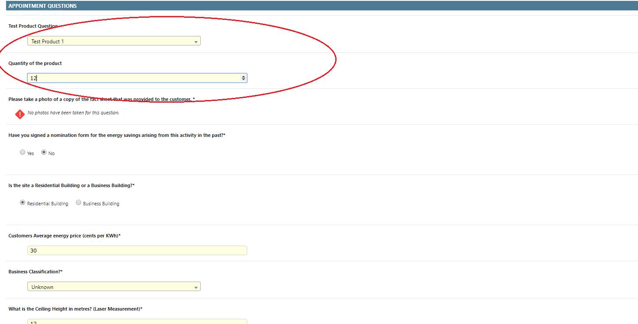Expand the Business Classification dropdown
638x324 pixels.
[114, 287]
